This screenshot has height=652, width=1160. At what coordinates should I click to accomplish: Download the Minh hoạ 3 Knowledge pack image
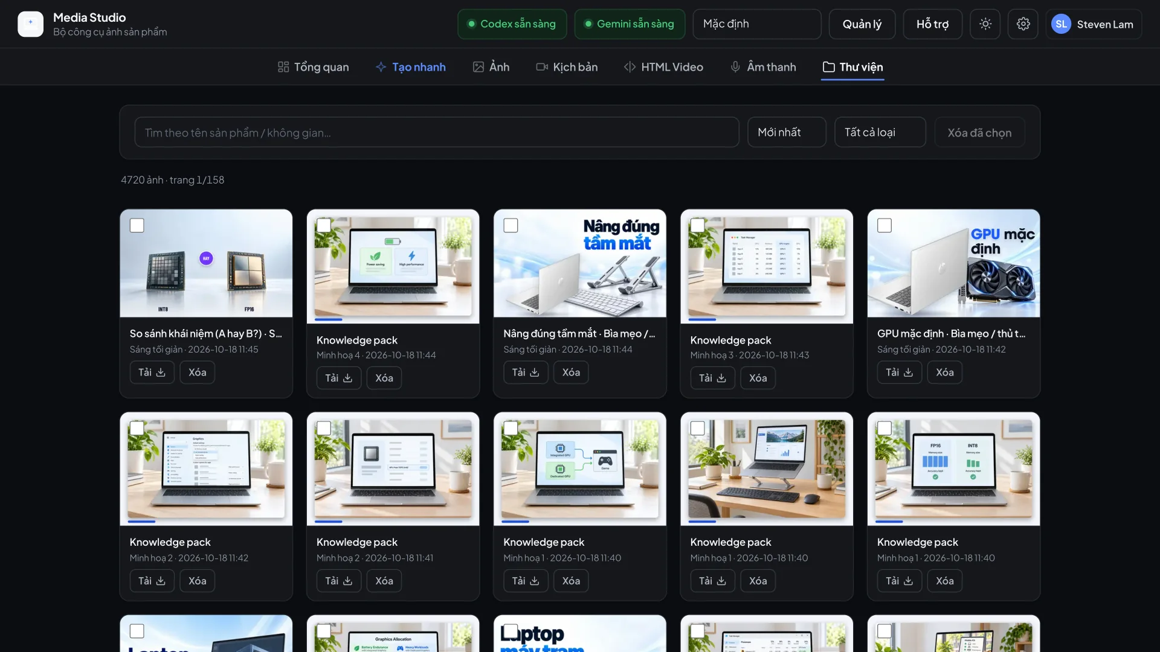pos(713,378)
